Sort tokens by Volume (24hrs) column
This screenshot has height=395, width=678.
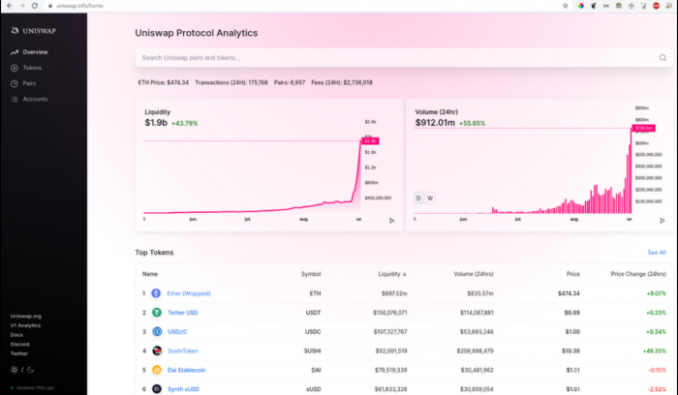[x=474, y=274]
